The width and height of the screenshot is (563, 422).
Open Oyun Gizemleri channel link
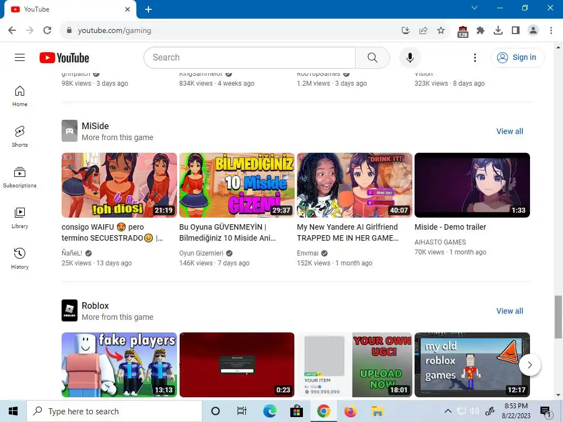(x=201, y=253)
